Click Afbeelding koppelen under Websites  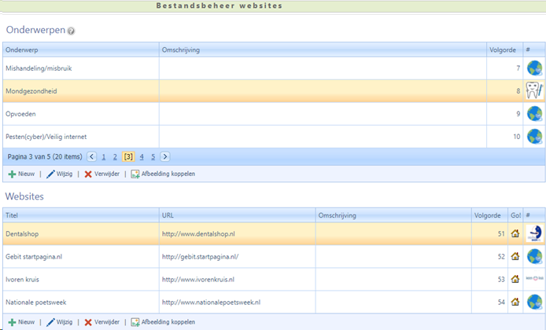163,322
